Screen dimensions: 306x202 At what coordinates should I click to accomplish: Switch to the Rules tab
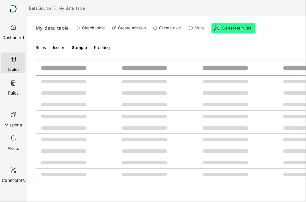[41, 48]
